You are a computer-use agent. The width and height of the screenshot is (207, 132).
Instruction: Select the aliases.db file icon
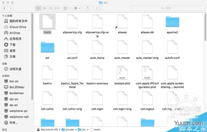(x=147, y=21)
